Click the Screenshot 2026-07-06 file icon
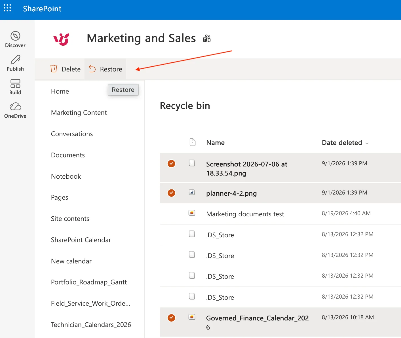 click(192, 163)
